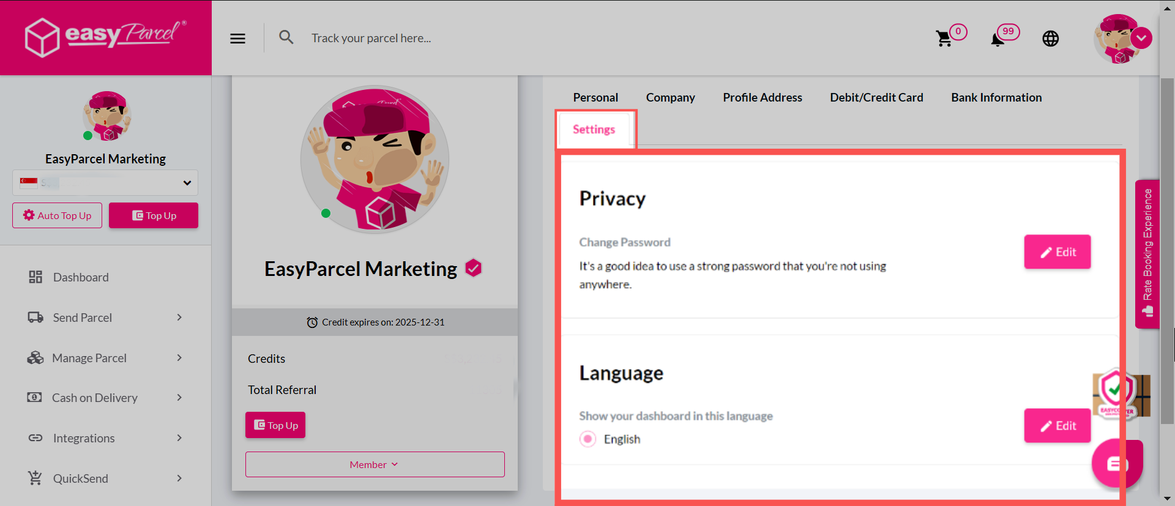Open Dashboard from sidebar
Screen dimensions: 1175x506
point(80,277)
